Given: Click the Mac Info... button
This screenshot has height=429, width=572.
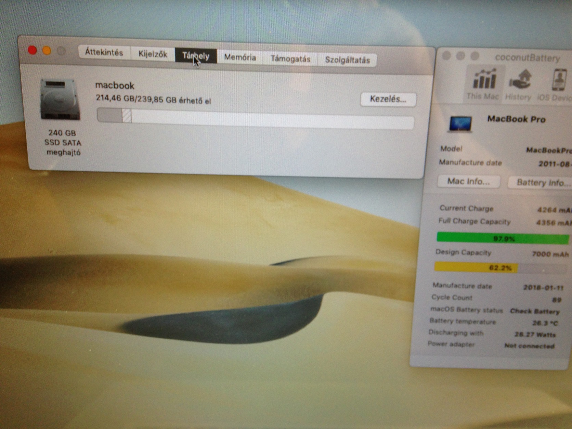Looking at the screenshot, I should pyautogui.click(x=469, y=181).
